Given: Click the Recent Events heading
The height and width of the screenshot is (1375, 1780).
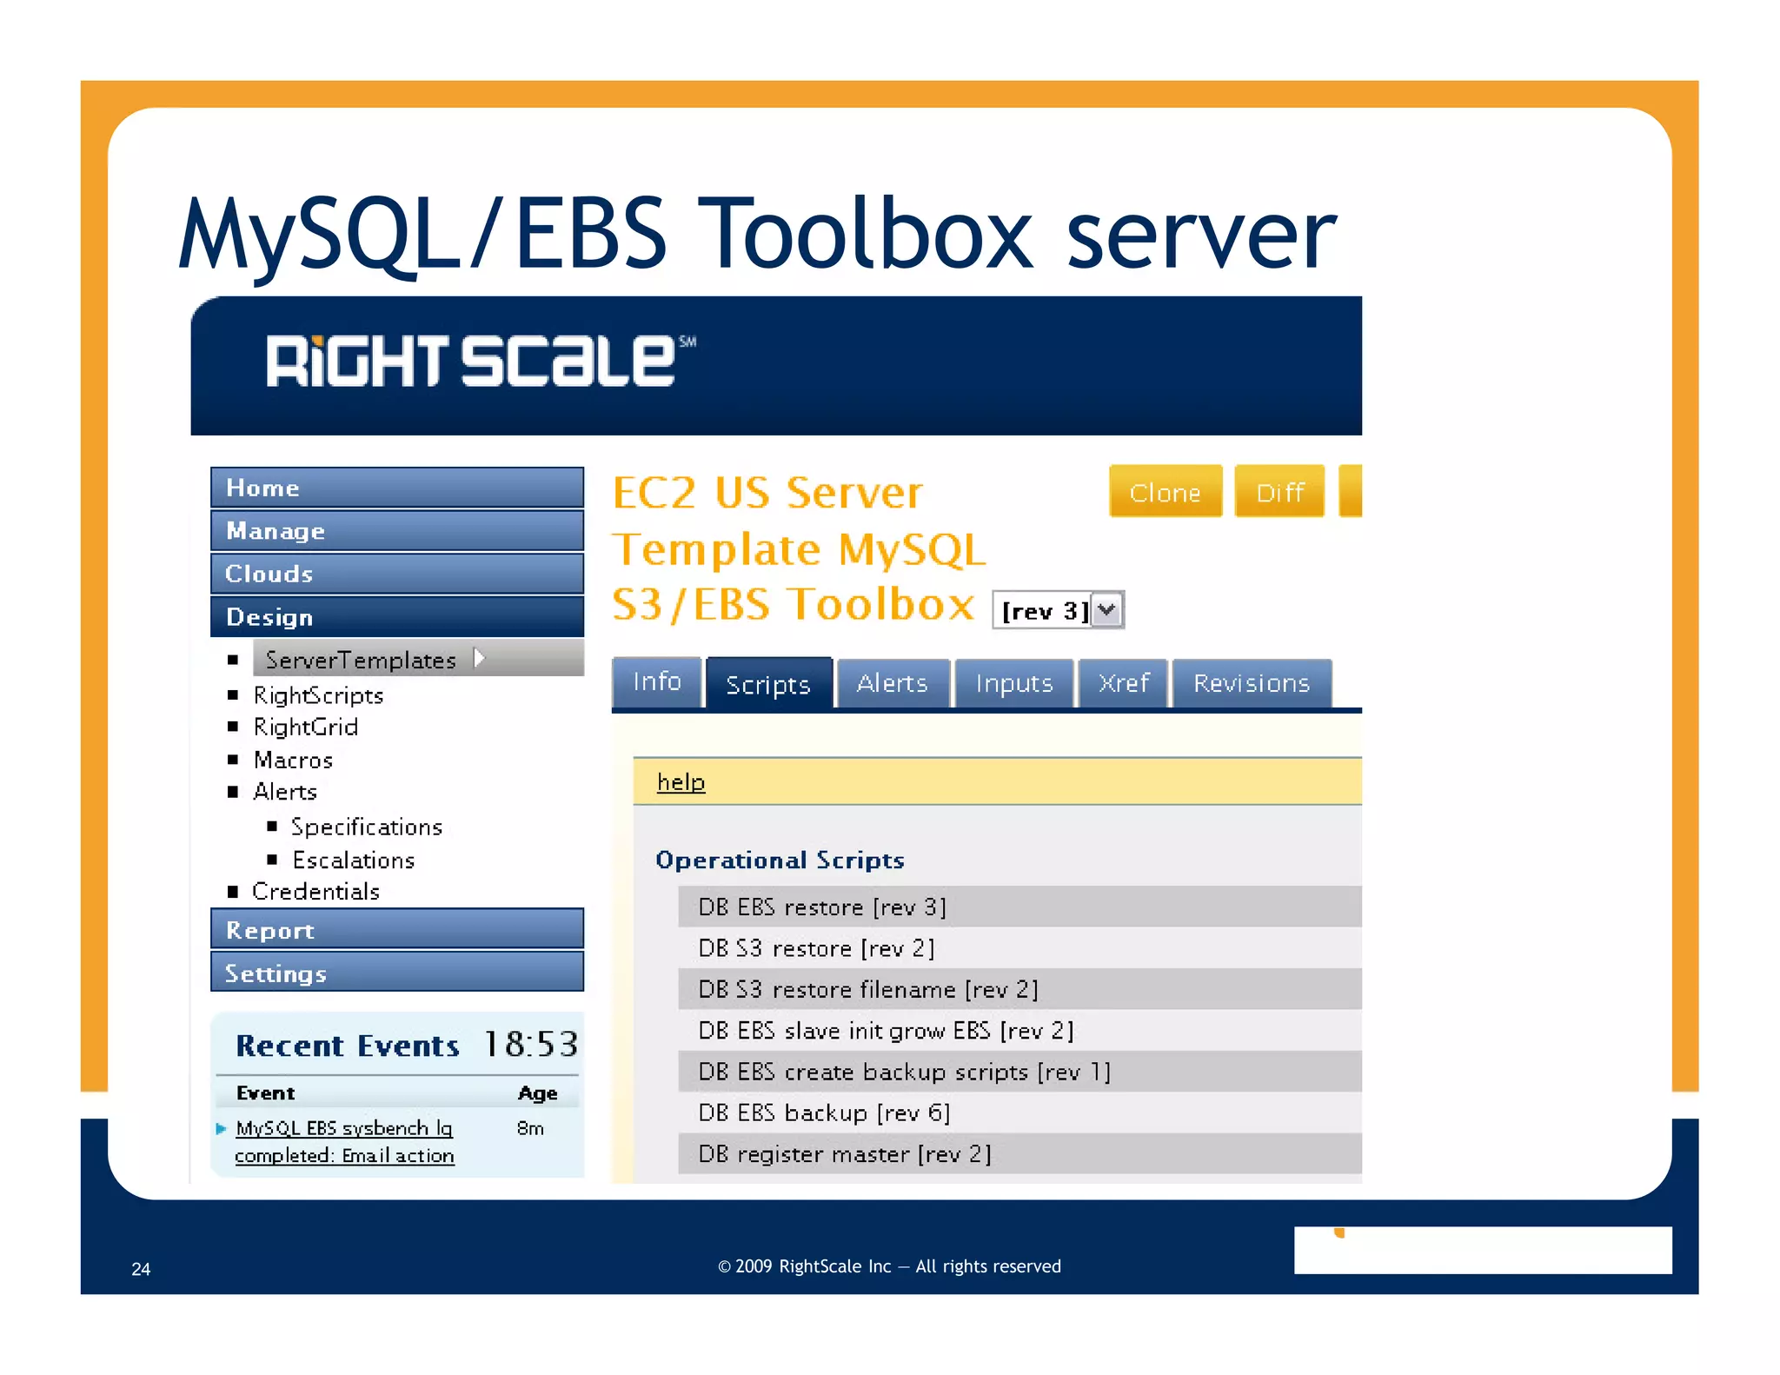Looking at the screenshot, I should 348,1046.
